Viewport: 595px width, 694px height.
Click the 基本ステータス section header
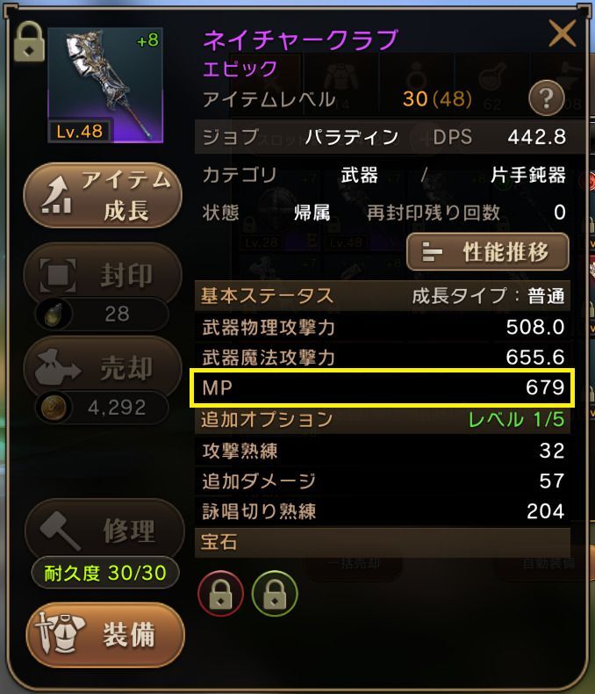point(383,296)
